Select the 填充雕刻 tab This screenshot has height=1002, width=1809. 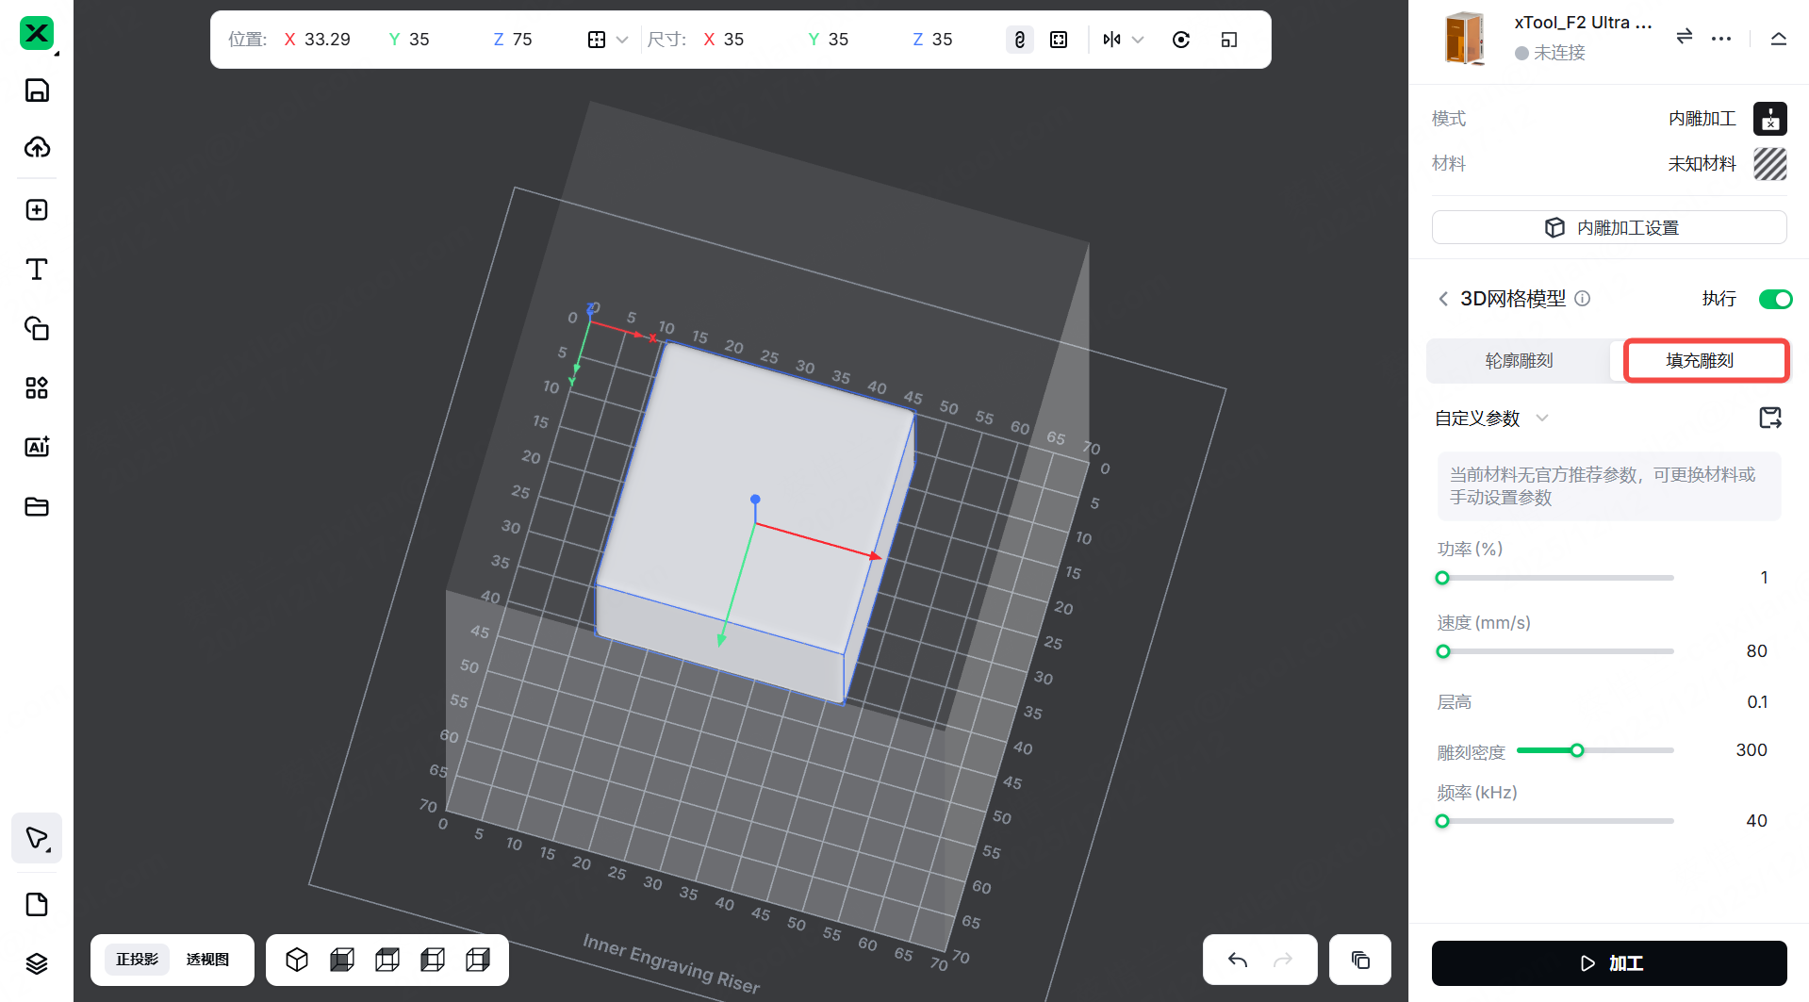(1699, 361)
